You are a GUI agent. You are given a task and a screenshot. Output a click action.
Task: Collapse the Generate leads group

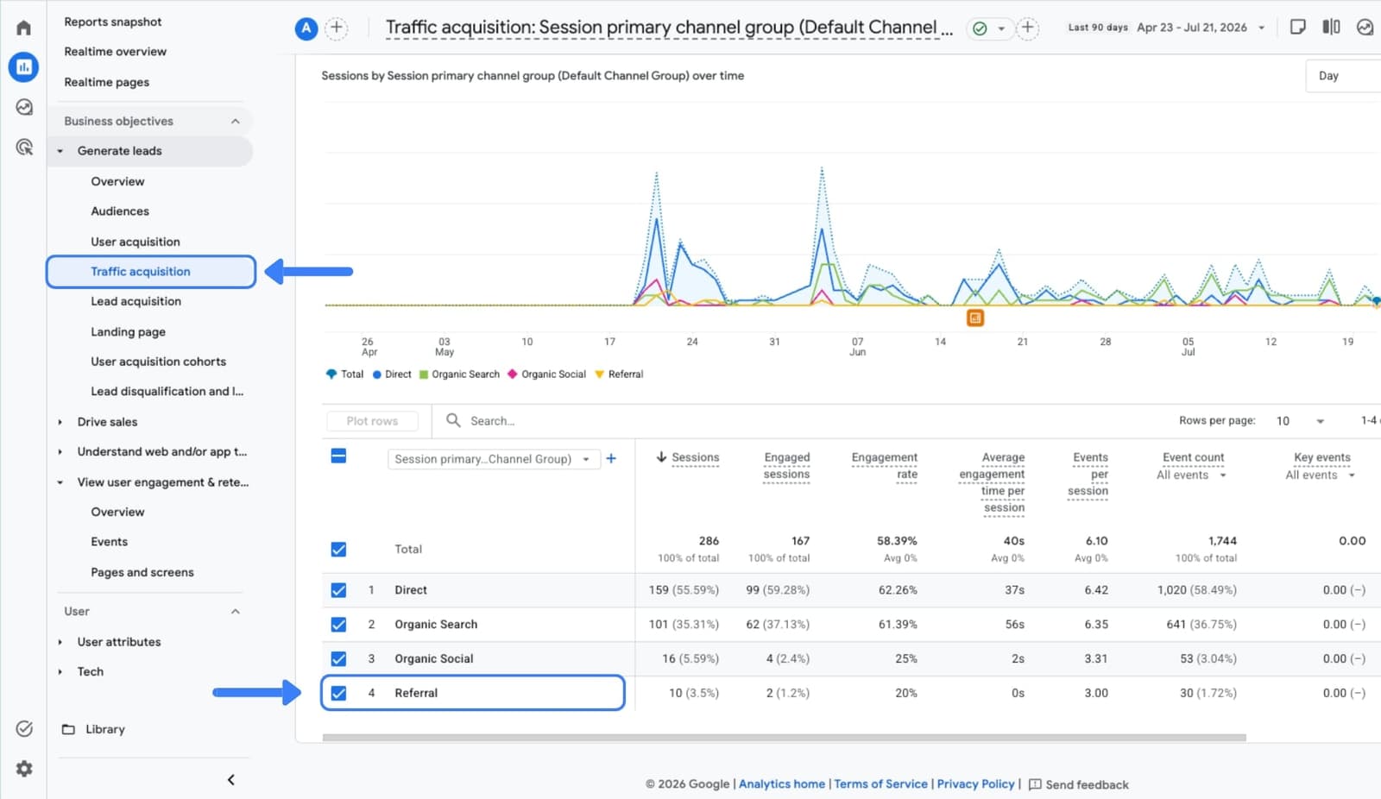60,151
